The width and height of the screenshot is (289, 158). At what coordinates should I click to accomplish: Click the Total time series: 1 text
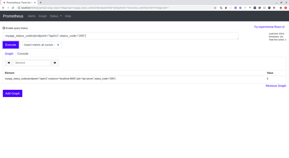click(x=277, y=40)
